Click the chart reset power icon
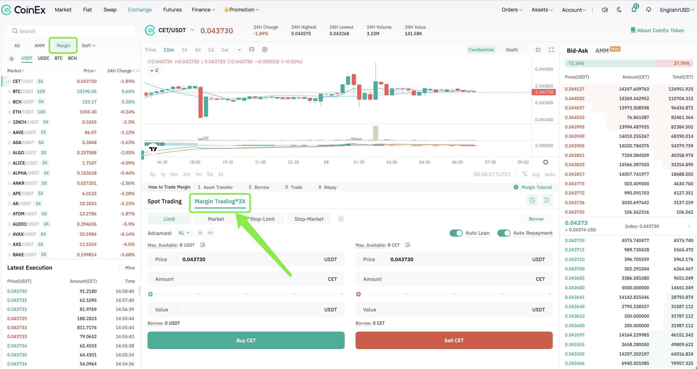The image size is (697, 369). coord(538,50)
